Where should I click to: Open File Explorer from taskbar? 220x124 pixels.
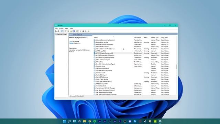[85, 121]
